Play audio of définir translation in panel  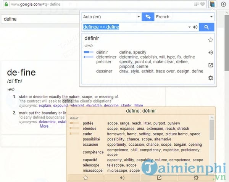(x=211, y=52)
